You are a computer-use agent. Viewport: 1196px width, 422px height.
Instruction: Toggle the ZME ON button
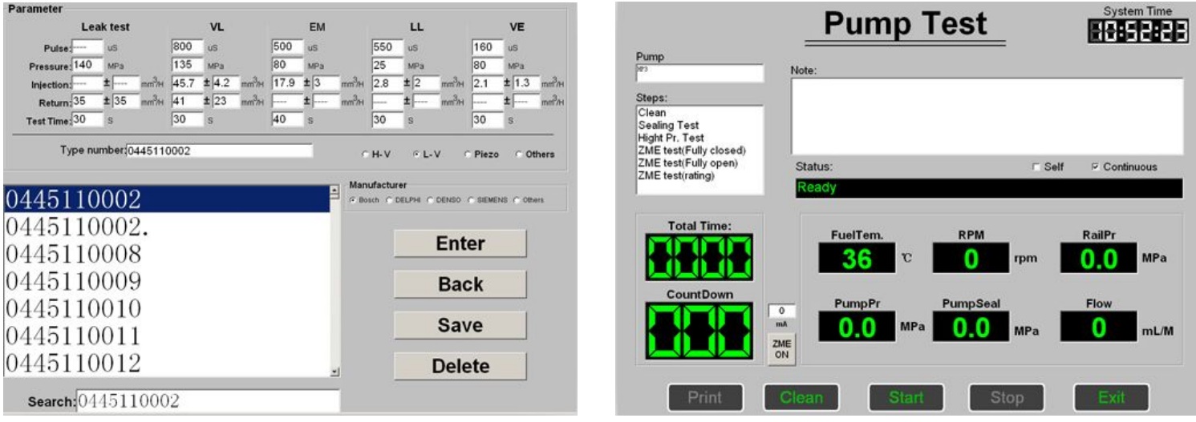click(781, 349)
